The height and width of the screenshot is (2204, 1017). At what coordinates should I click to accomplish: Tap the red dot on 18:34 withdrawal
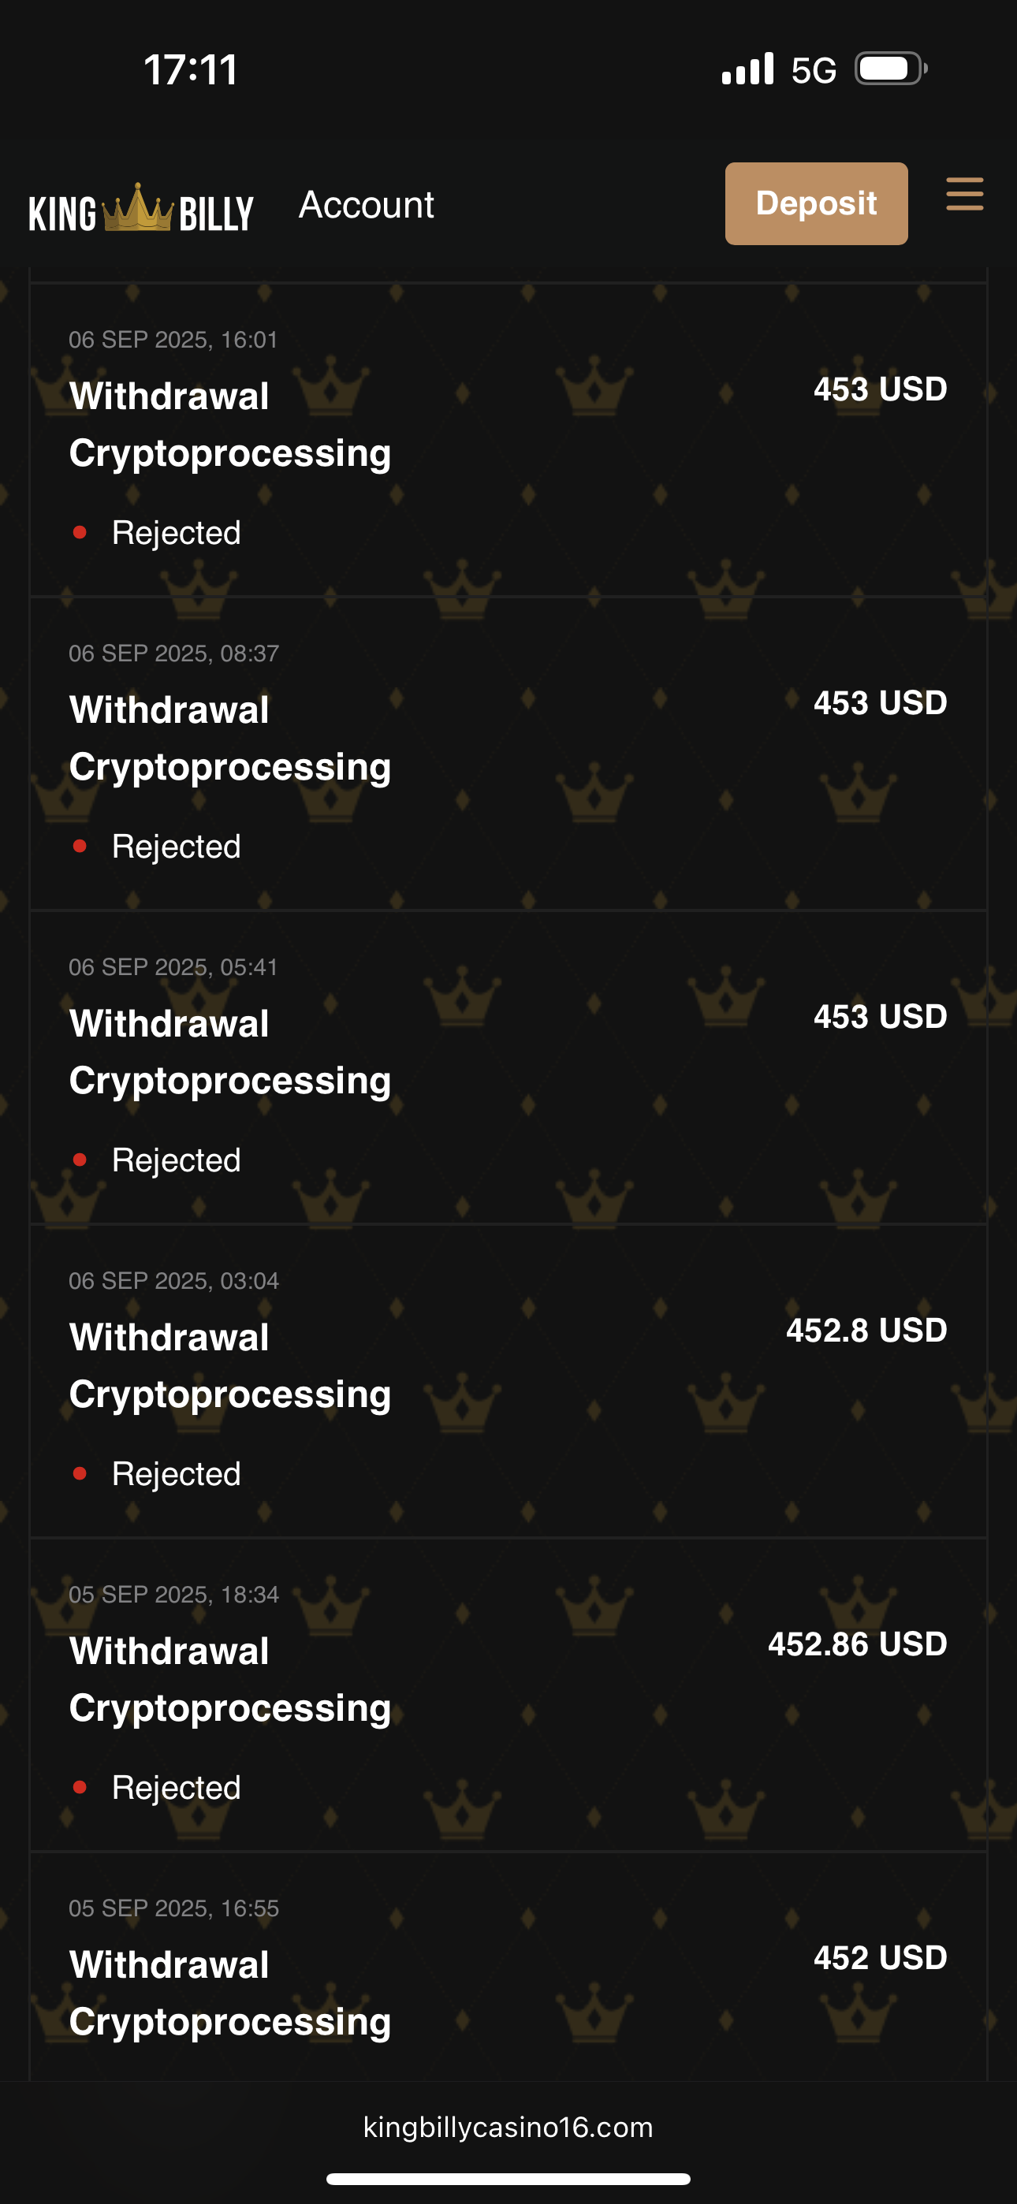tap(80, 1787)
